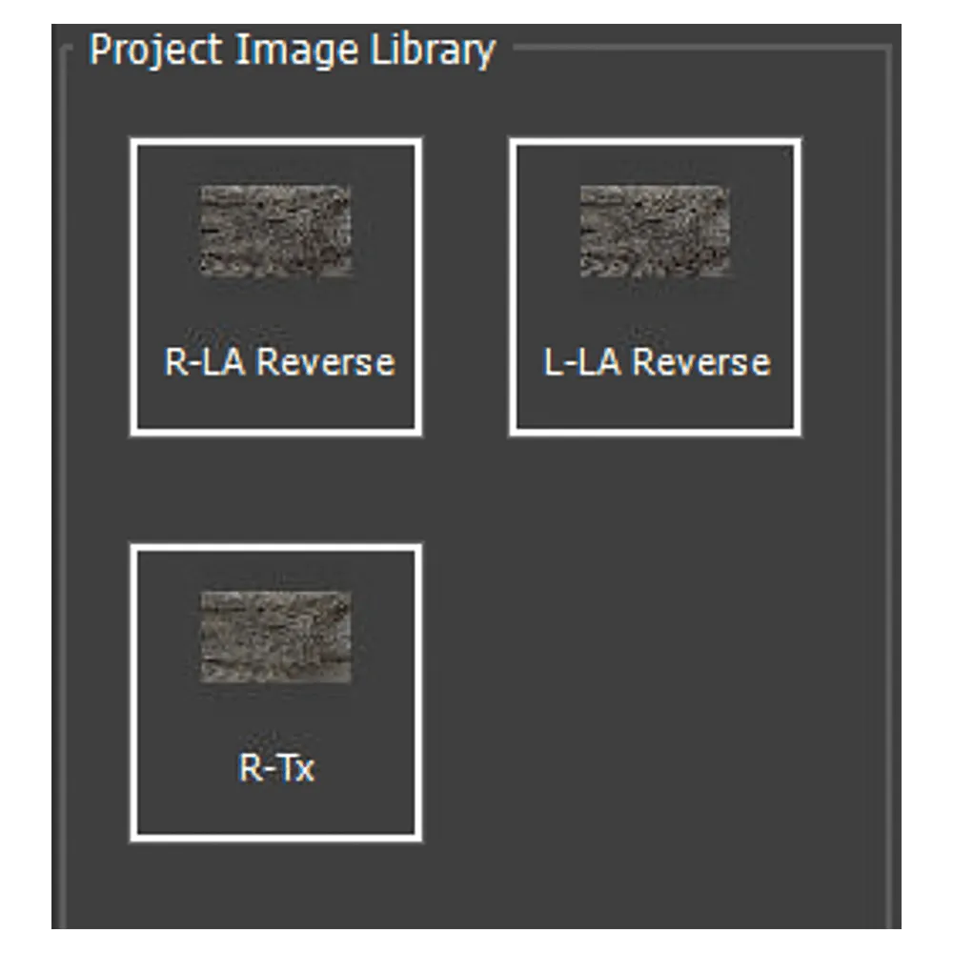Click the empty library slot beside R-Tx
The height and width of the screenshot is (953, 953).
(655, 693)
